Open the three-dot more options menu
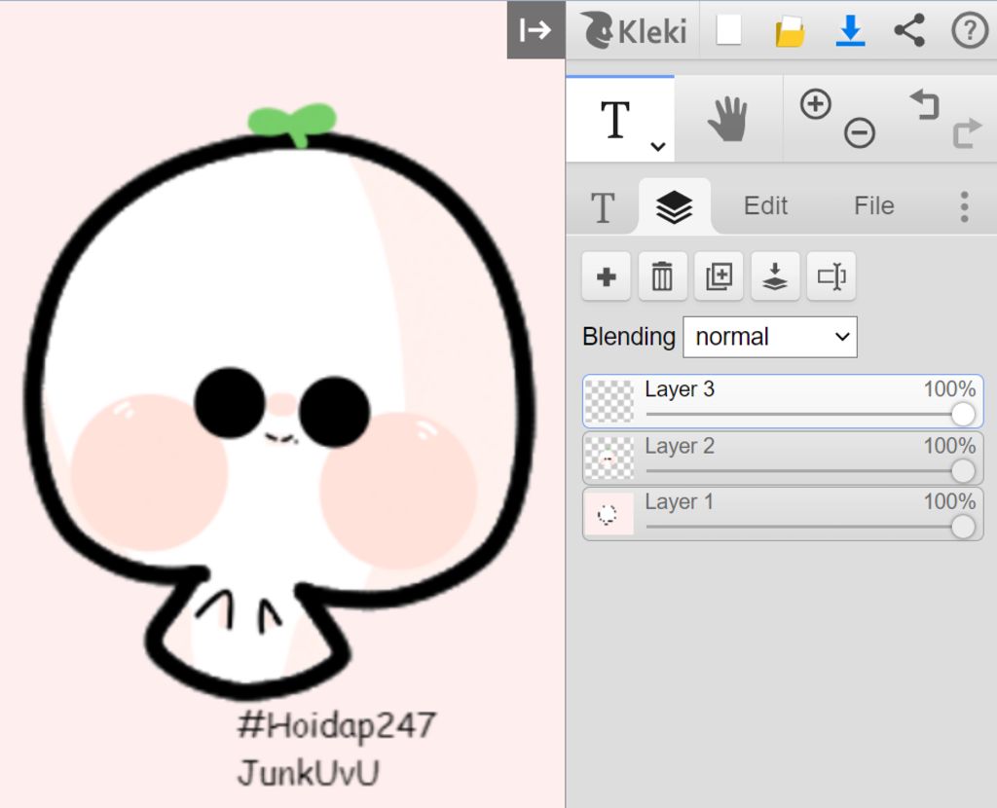The height and width of the screenshot is (808, 997). tap(964, 206)
